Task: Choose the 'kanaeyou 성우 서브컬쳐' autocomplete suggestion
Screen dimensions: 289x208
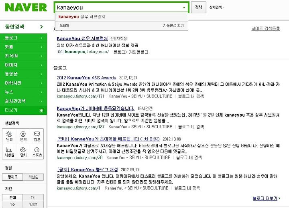Action: click(122, 17)
